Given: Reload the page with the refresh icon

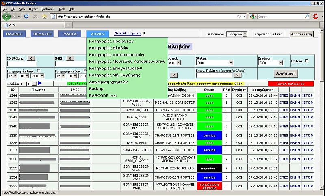Looking at the screenshot, I should (26, 16).
